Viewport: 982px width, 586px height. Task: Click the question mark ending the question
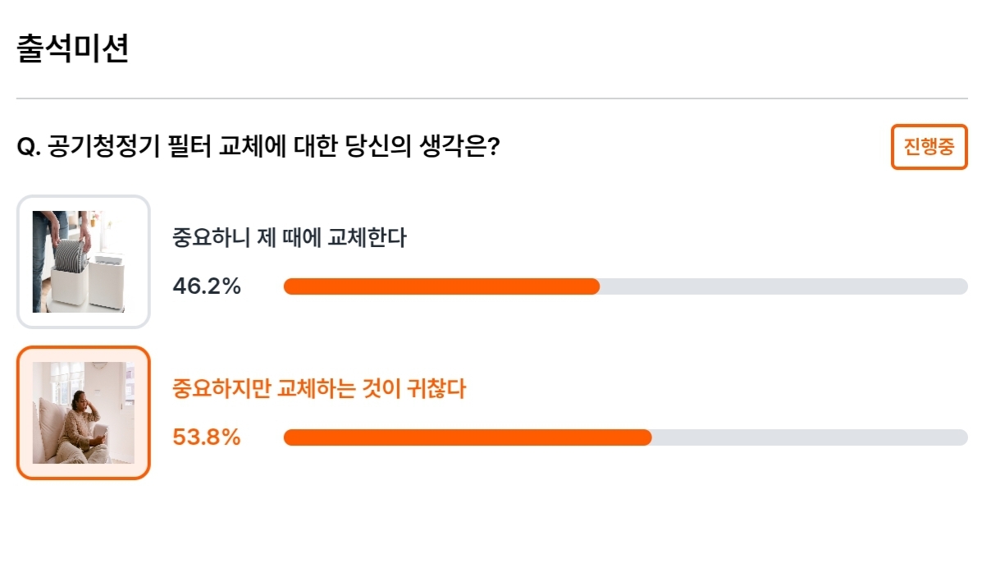click(x=494, y=147)
